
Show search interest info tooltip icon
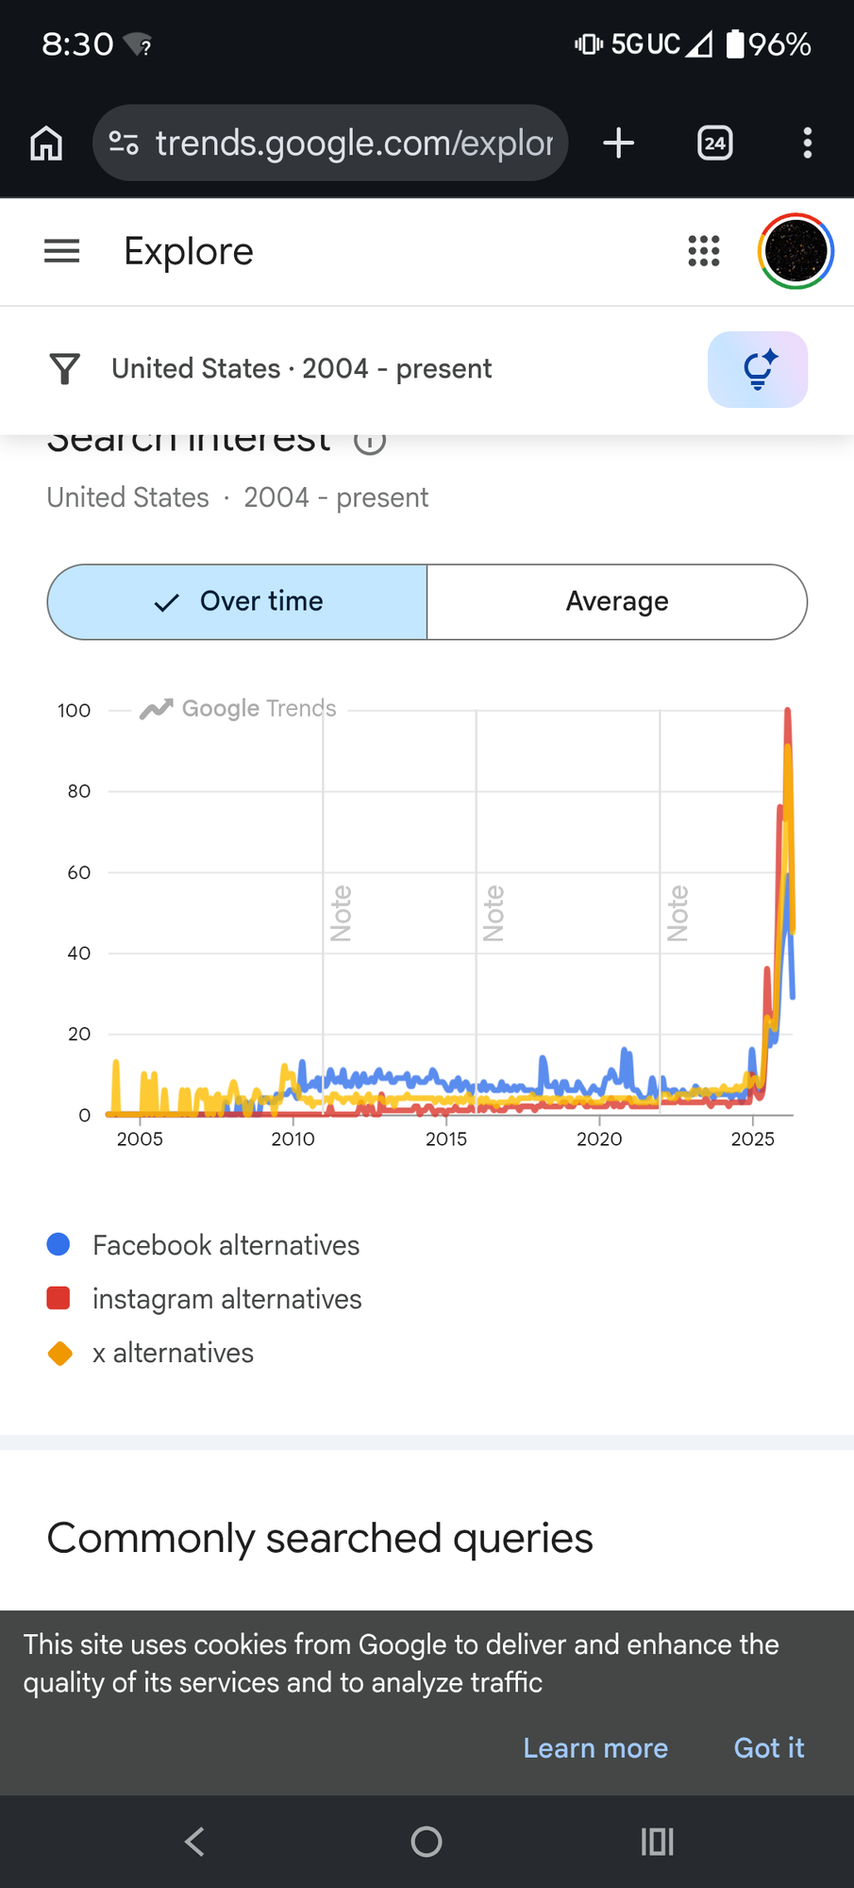point(370,440)
